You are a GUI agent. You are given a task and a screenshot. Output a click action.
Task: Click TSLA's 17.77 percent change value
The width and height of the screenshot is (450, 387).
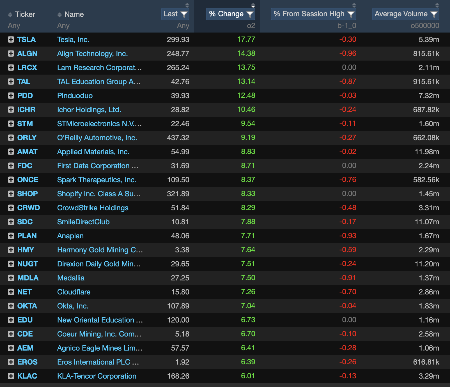coord(246,39)
